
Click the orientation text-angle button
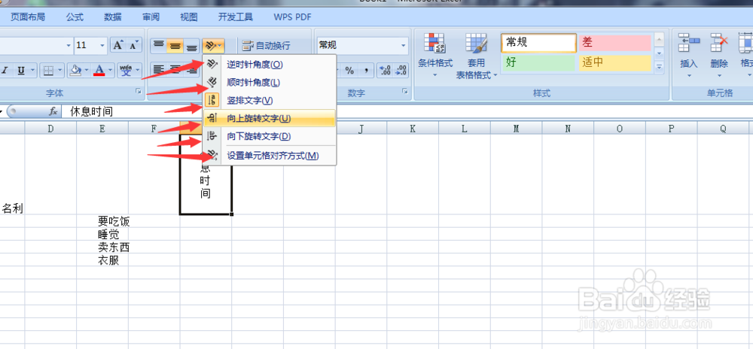tap(213, 46)
